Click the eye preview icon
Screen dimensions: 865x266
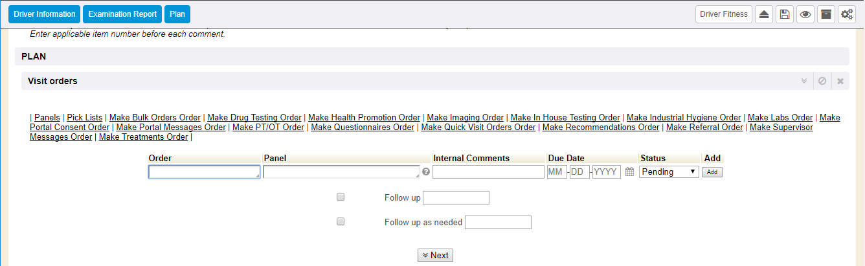(x=805, y=14)
